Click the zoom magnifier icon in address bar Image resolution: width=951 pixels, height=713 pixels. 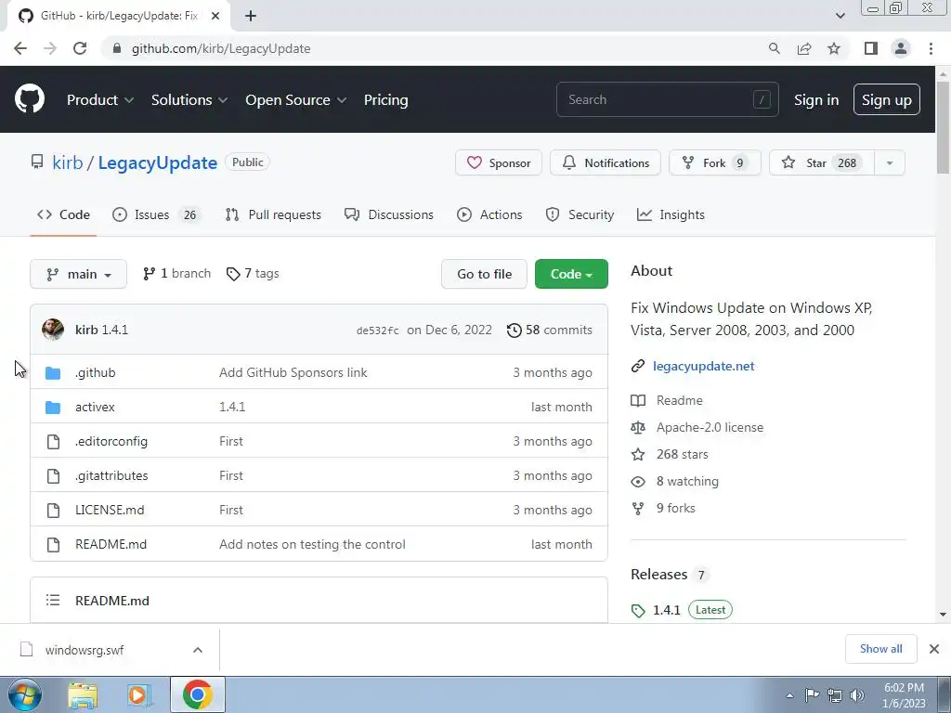pyautogui.click(x=775, y=48)
